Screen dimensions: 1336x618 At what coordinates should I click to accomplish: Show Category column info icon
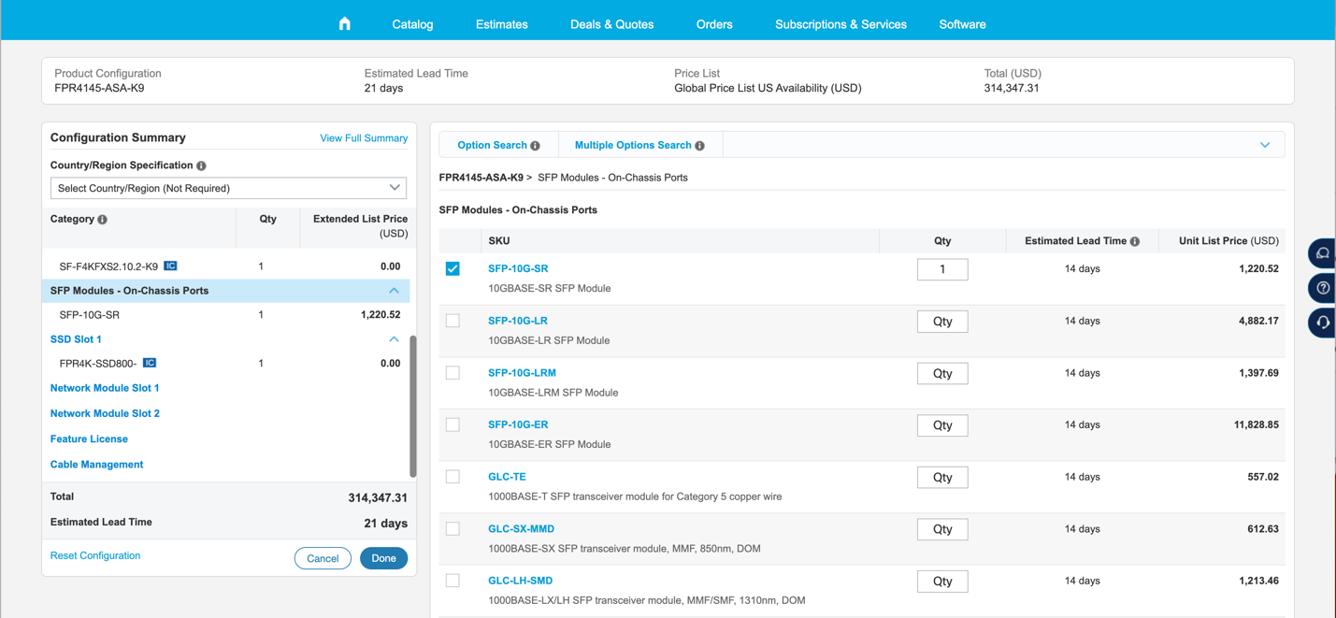[x=103, y=220]
